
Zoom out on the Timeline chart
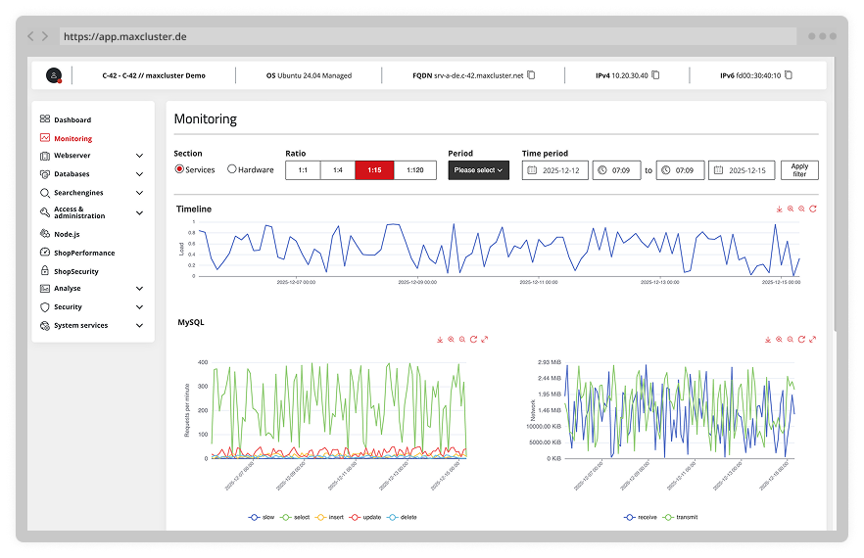[x=801, y=209]
